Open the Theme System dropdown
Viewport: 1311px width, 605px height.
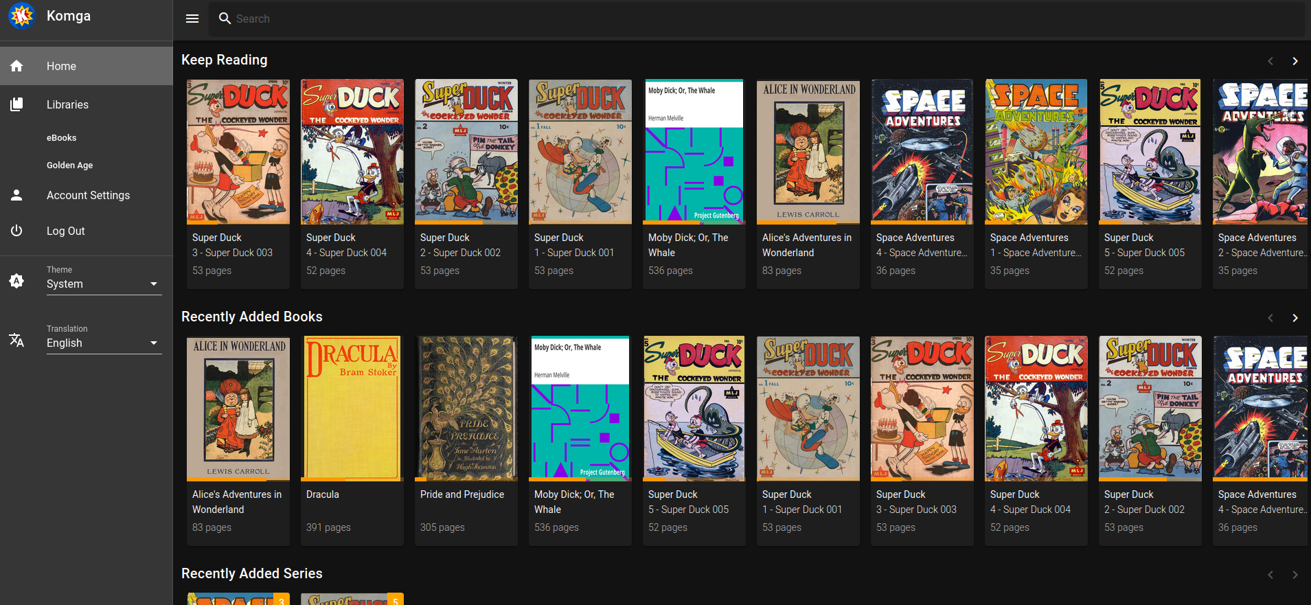point(103,284)
